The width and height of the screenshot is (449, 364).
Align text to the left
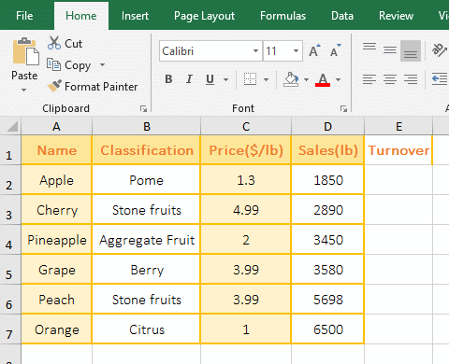coord(369,79)
